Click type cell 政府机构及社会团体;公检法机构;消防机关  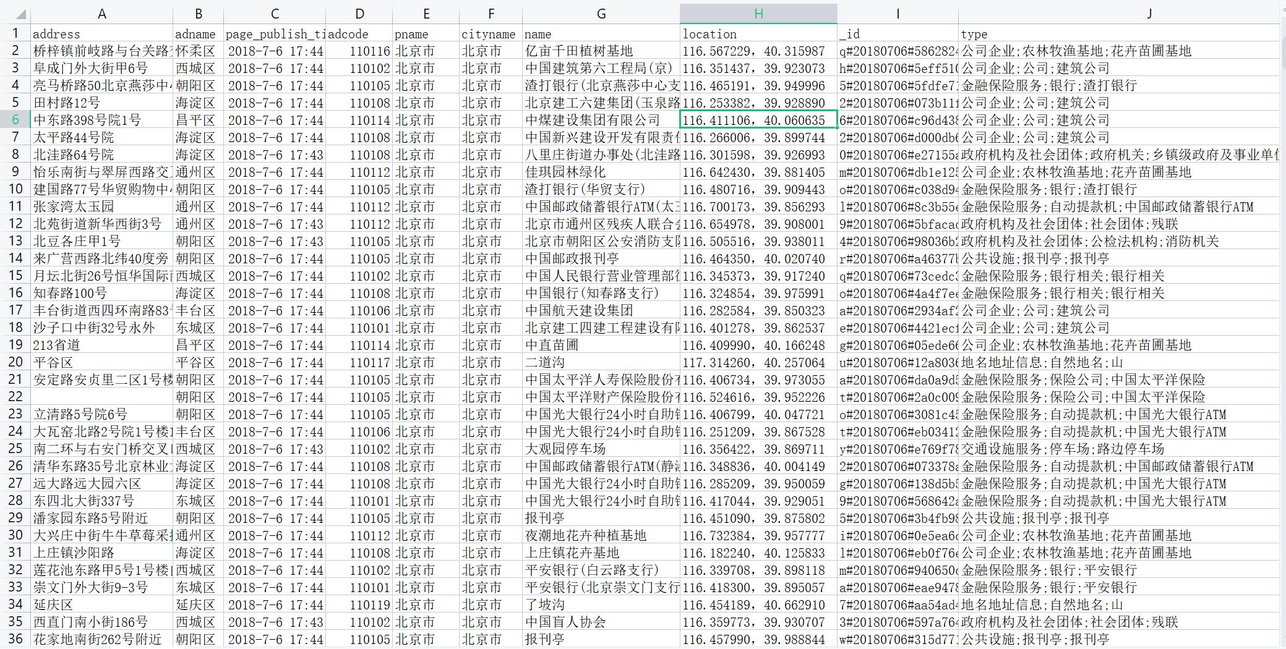tap(1118, 241)
